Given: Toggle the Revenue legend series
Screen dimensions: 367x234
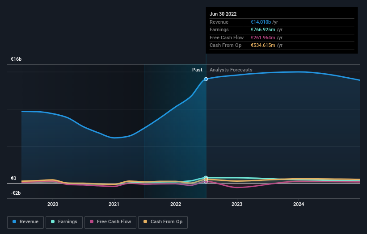Looking at the screenshot, I should point(25,222).
